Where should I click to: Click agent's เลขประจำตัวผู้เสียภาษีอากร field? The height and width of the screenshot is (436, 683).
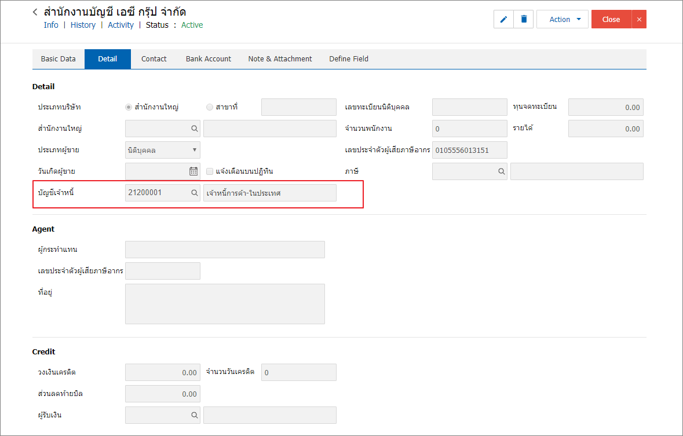click(162, 271)
